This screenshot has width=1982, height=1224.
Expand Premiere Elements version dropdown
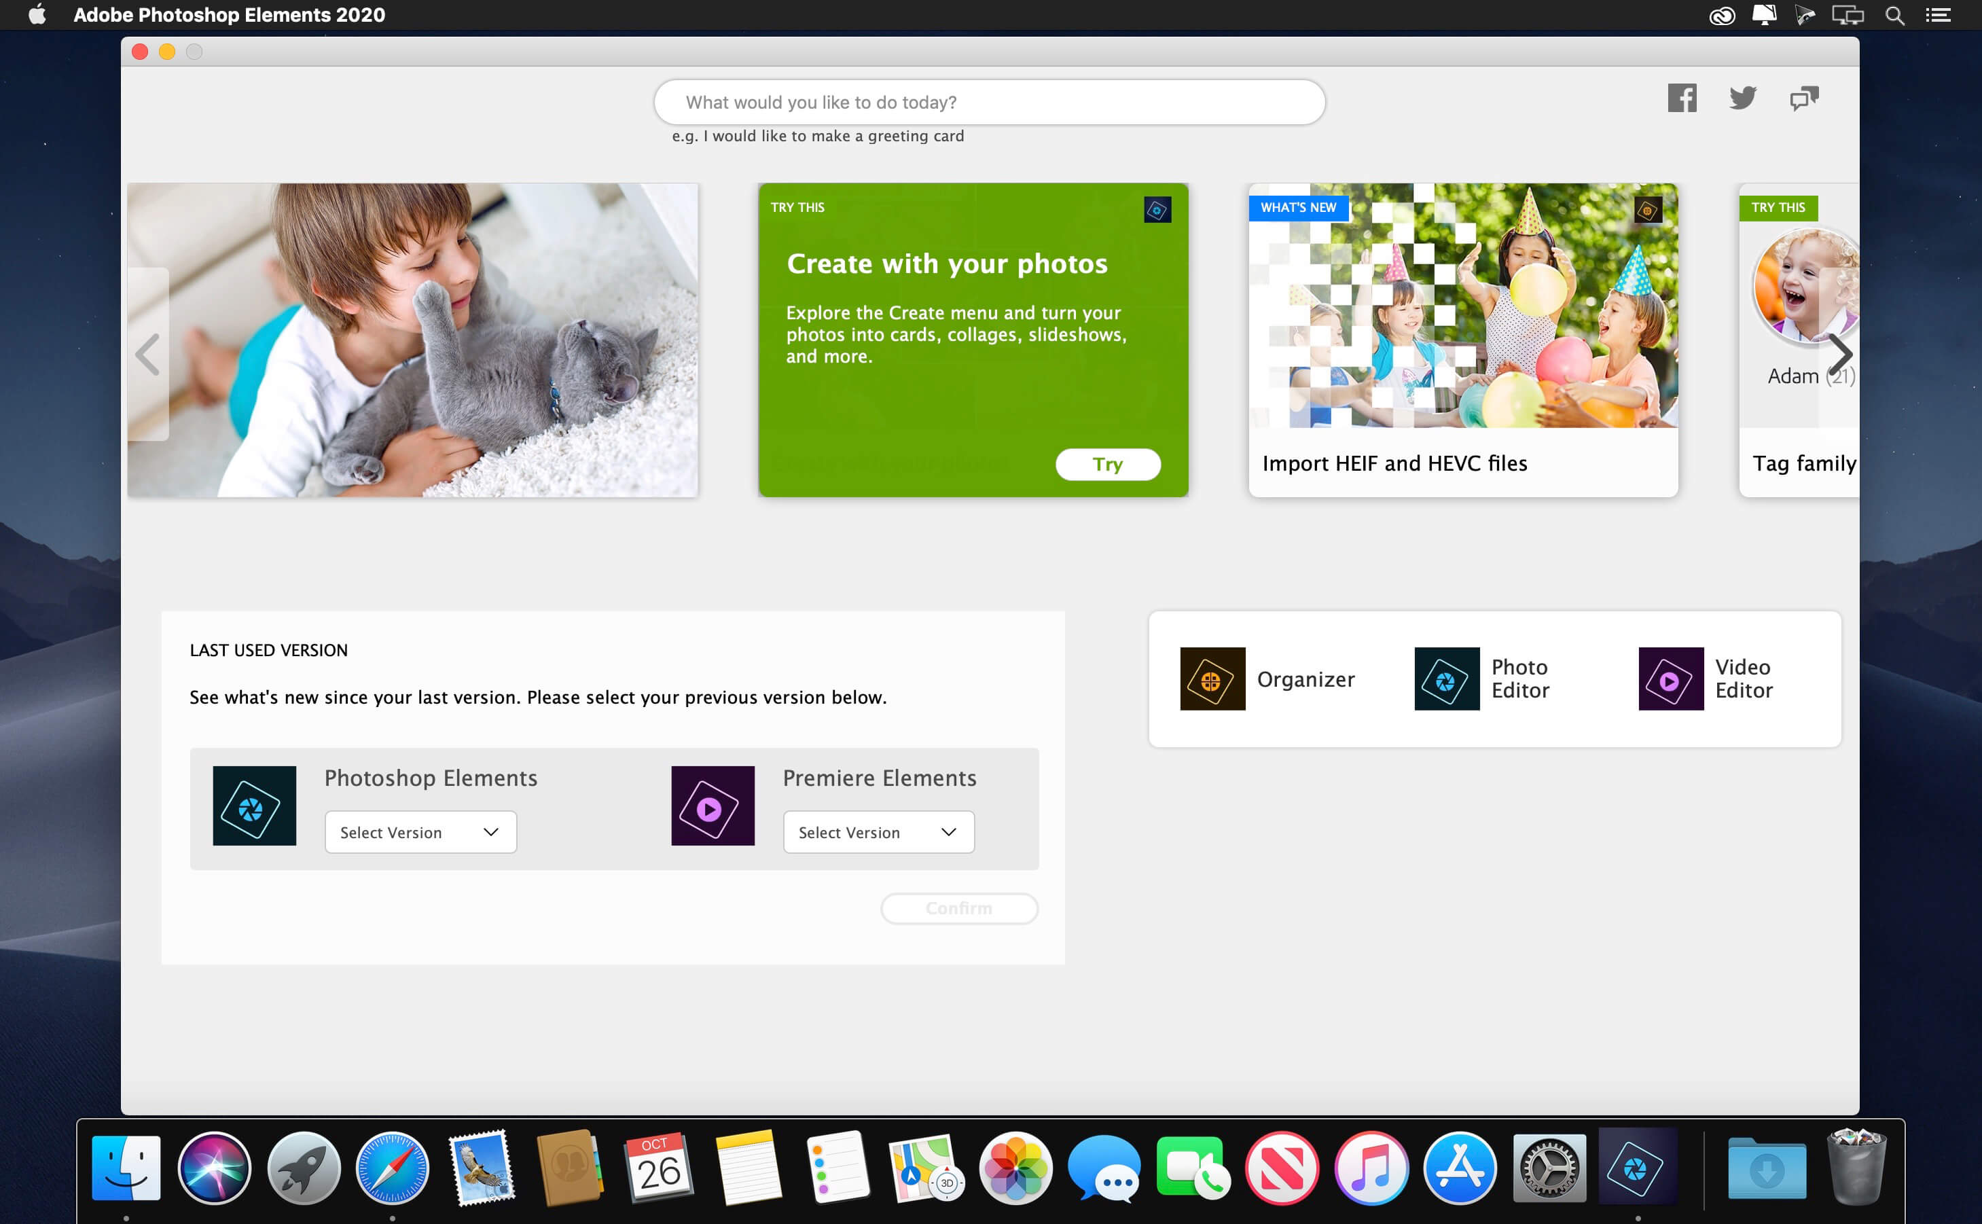(878, 832)
